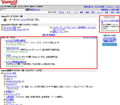Open レコード関連商品販売中 sponsor link
Image resolution: width=120 pixels, height=105 pixels.
(16, 62)
